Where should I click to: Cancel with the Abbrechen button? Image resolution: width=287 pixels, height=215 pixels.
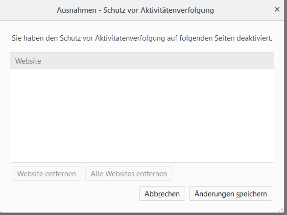[162, 193]
